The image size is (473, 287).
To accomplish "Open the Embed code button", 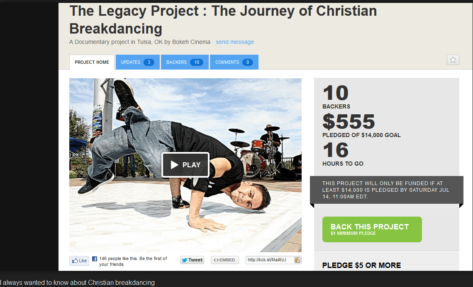I will 225,260.
